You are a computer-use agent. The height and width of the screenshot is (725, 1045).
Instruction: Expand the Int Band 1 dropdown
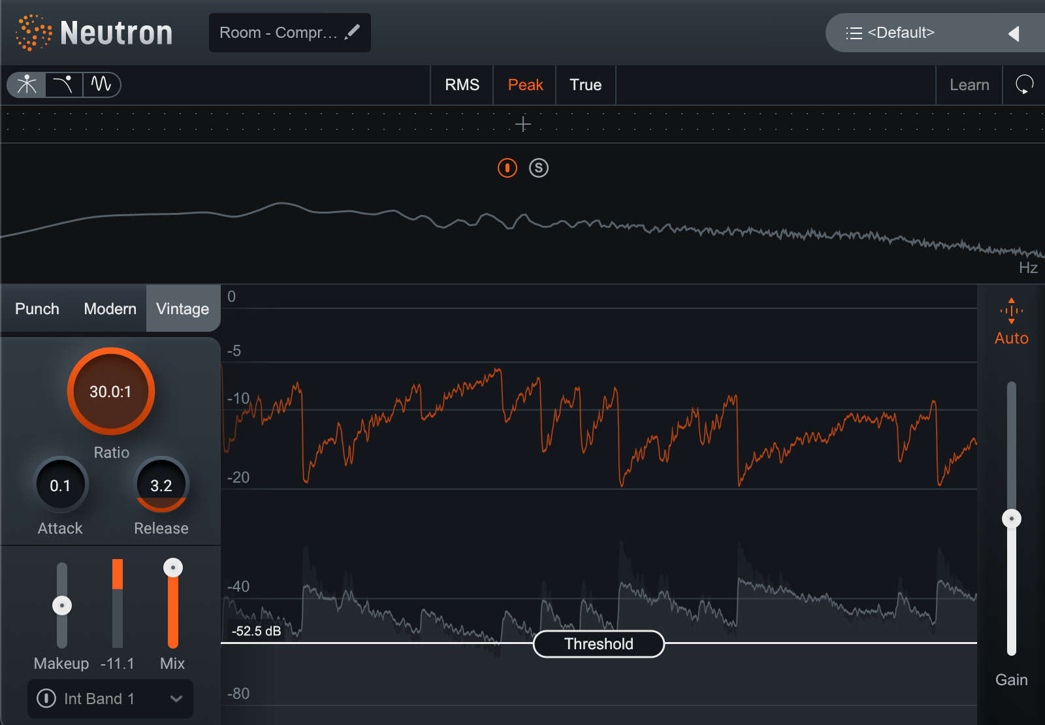[176, 698]
